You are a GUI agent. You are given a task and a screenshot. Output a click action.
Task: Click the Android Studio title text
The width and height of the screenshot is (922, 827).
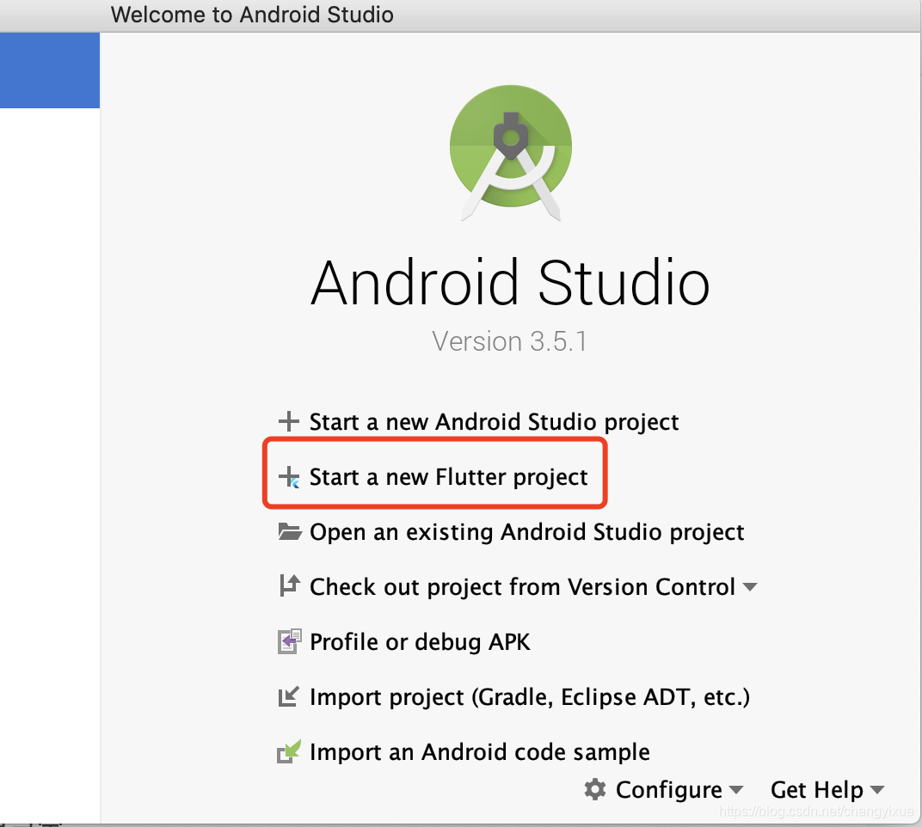coord(510,284)
